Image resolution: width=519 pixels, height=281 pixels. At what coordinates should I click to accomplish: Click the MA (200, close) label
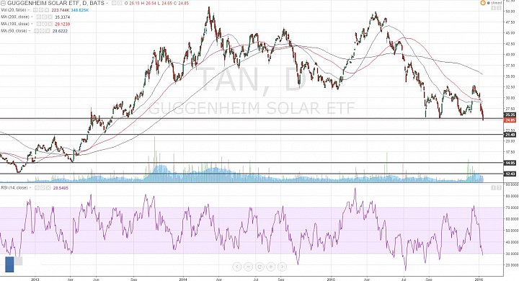point(15,17)
